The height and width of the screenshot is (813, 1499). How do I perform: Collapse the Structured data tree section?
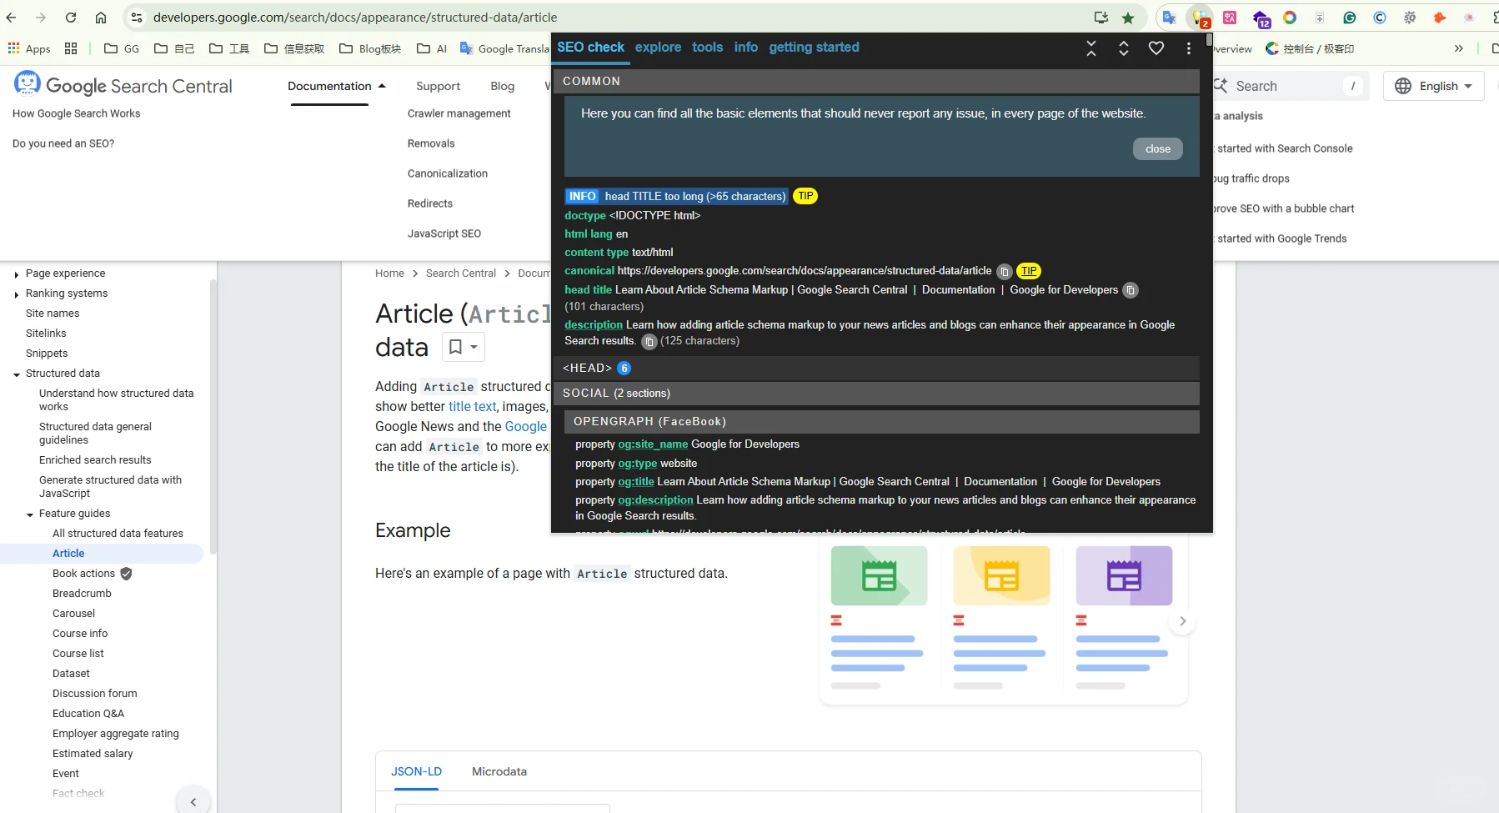(x=17, y=374)
